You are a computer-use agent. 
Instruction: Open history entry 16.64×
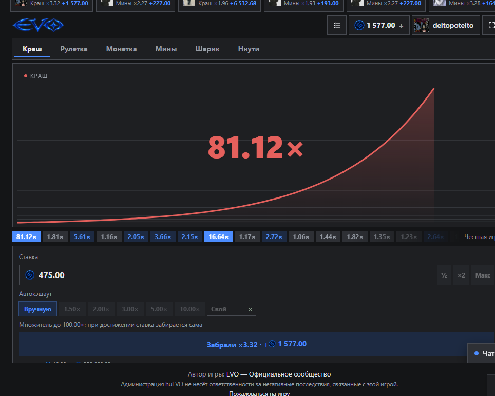[x=218, y=237]
